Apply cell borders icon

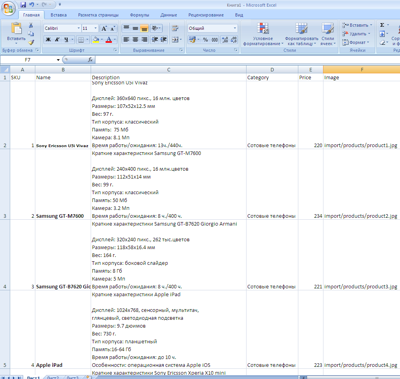point(81,40)
